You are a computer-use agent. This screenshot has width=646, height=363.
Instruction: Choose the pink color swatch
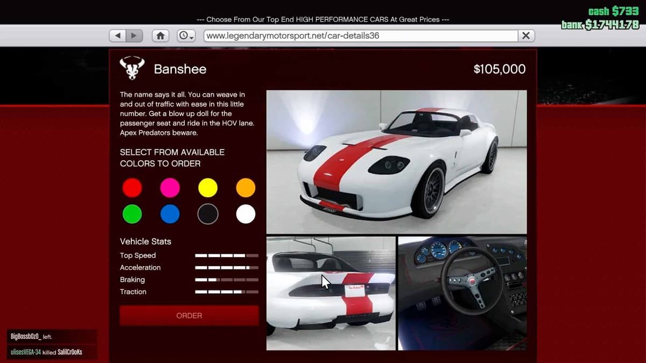tap(170, 188)
